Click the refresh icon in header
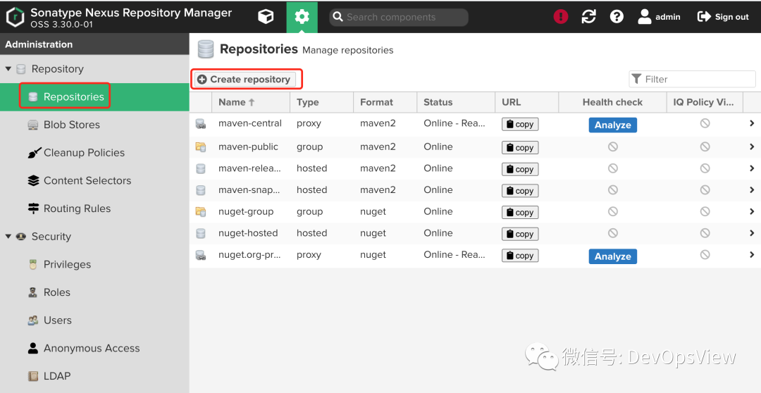The image size is (761, 393). click(588, 17)
